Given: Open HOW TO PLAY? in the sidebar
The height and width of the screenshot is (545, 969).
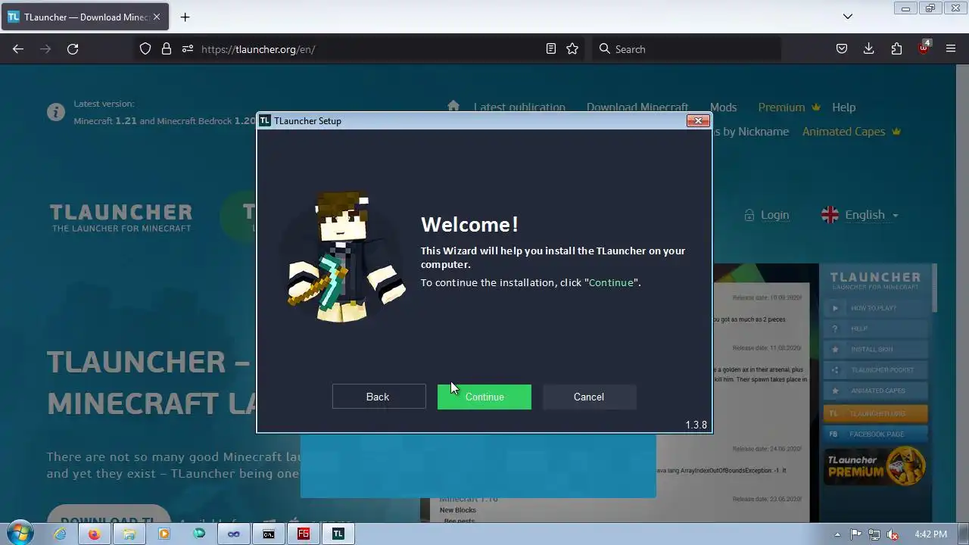Looking at the screenshot, I should pyautogui.click(x=875, y=308).
